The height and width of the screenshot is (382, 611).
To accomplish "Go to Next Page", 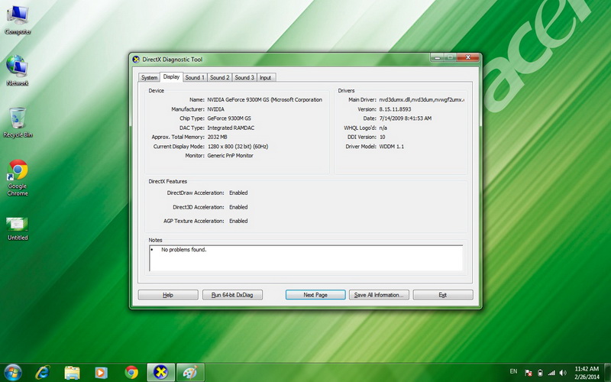I will click(x=315, y=295).
